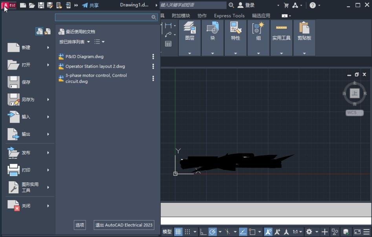The width and height of the screenshot is (372, 237).
Task: Open recent file Operator Station layout 2.dwg
Action: (95, 66)
